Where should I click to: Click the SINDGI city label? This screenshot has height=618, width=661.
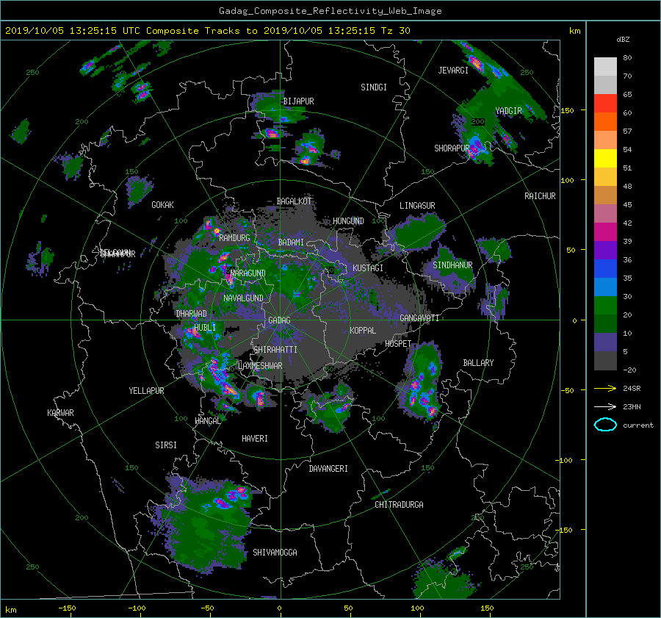pos(374,87)
